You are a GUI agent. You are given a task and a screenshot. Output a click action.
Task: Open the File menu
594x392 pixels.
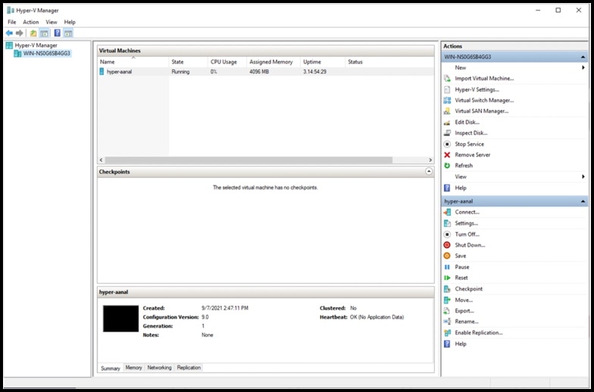point(12,22)
